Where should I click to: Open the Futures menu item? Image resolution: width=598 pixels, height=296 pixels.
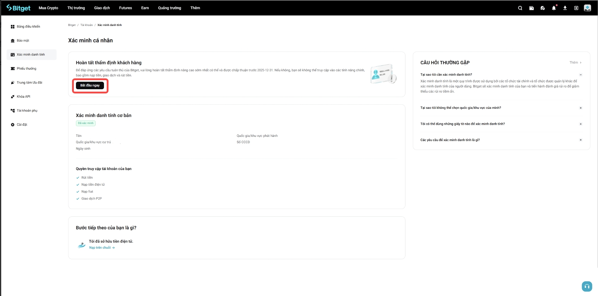[x=125, y=8]
